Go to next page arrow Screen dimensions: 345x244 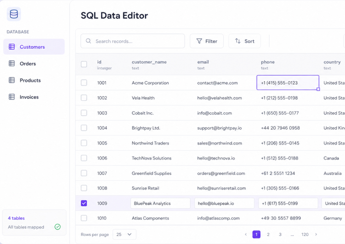(x=316, y=234)
